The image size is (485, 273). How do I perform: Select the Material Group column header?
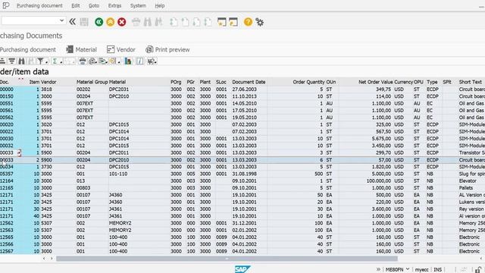(92, 82)
